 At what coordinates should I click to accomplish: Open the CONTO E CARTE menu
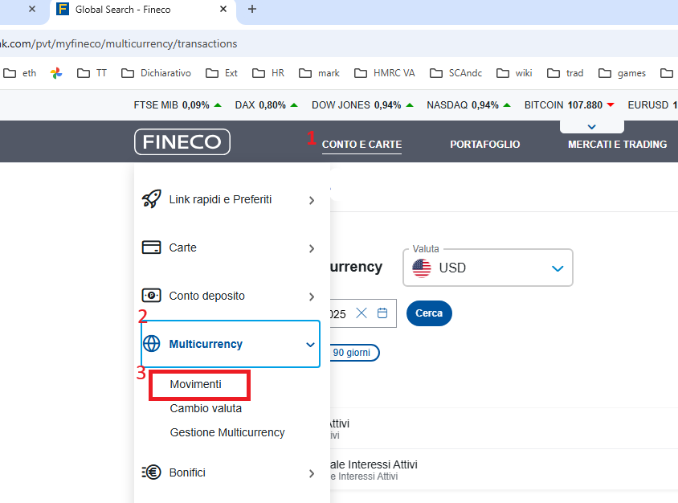point(361,145)
